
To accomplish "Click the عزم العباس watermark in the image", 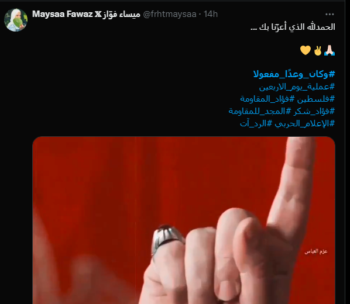I will pos(316,251).
